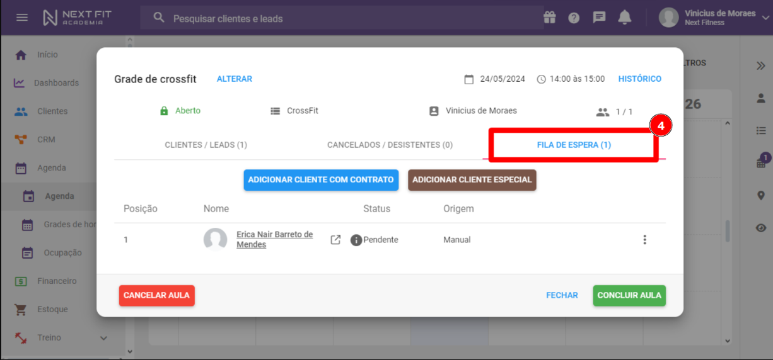Screen dimensions: 773x360
Task: Open Dashboards in the sidebar
Action: 56,83
